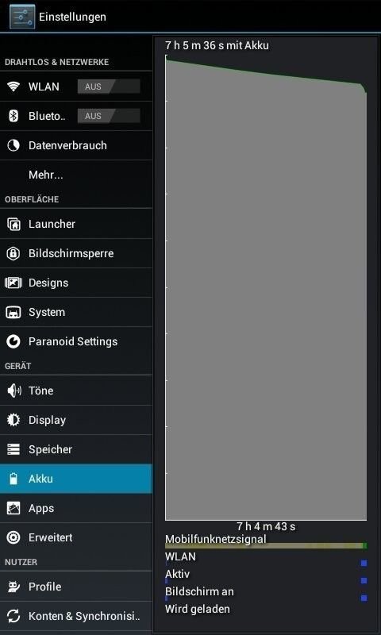Open the Apps settings entry
This screenshot has width=381, height=635.
[76, 508]
